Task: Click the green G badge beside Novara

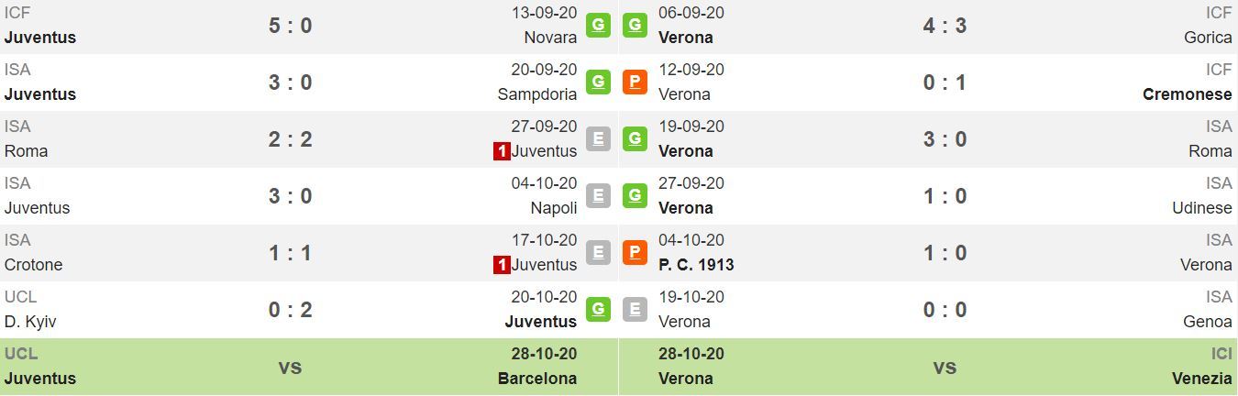Action: [x=598, y=25]
